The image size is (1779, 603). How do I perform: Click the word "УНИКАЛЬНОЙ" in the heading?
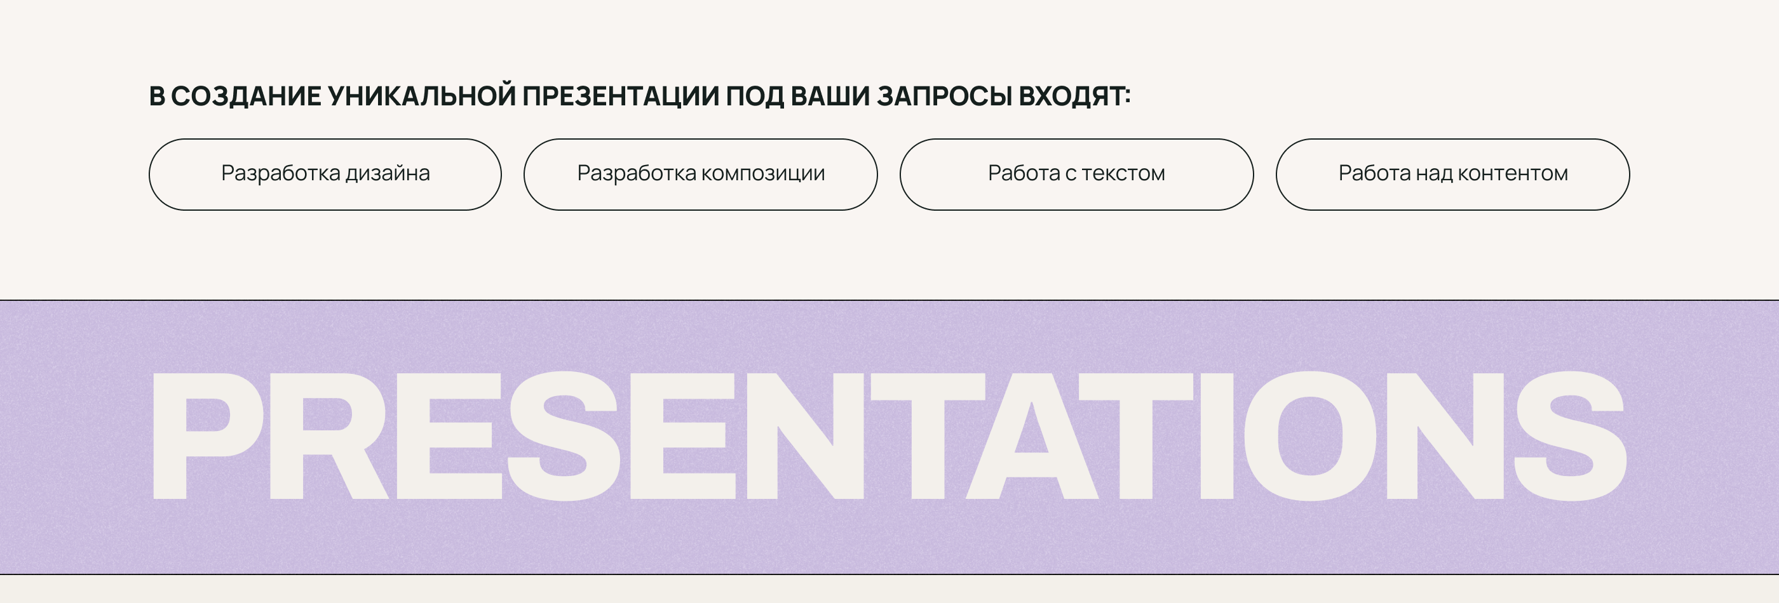pos(421,96)
